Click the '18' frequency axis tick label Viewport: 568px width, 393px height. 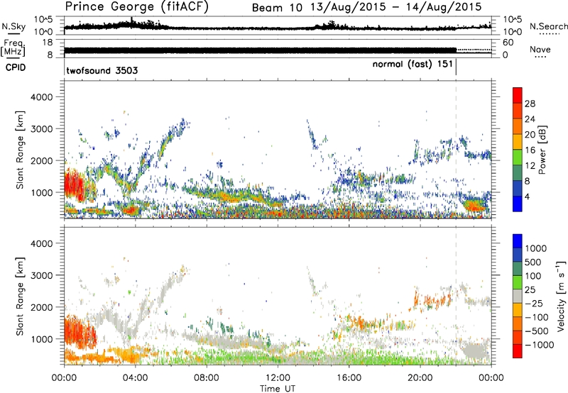click(x=48, y=43)
